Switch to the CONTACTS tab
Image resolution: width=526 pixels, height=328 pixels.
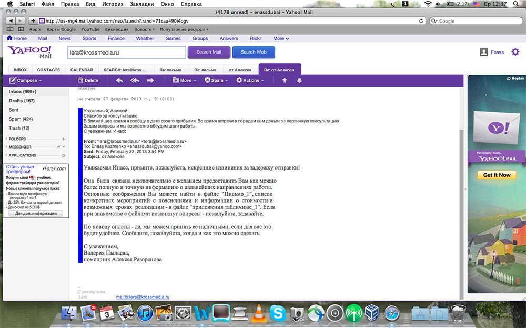click(48, 70)
